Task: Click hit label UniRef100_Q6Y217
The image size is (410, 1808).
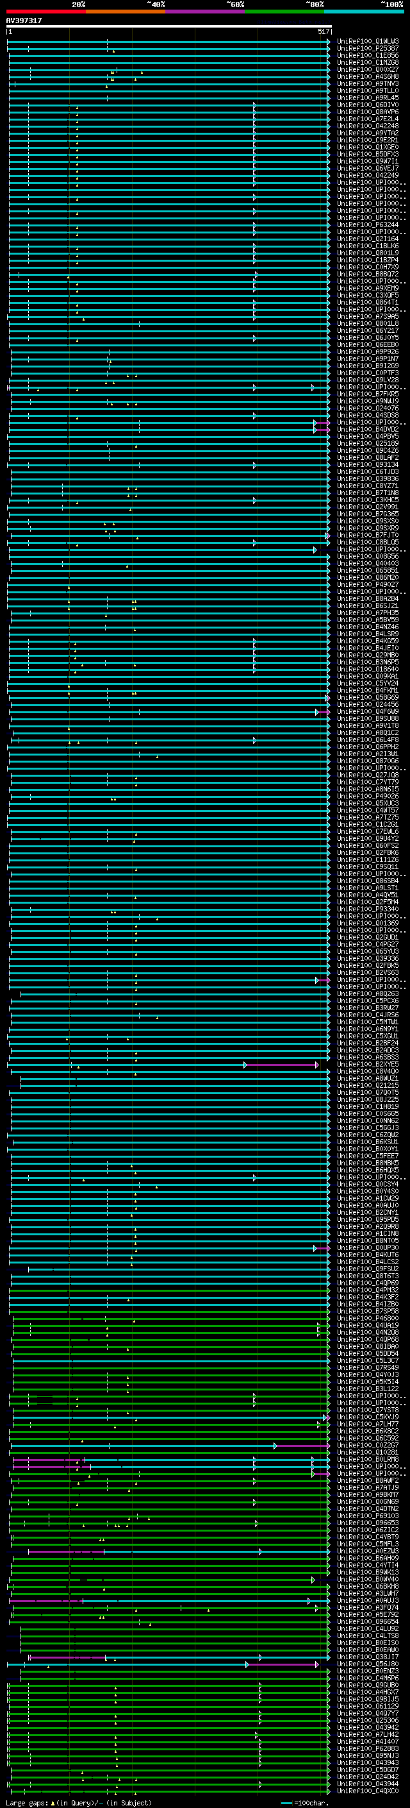Action: [368, 330]
